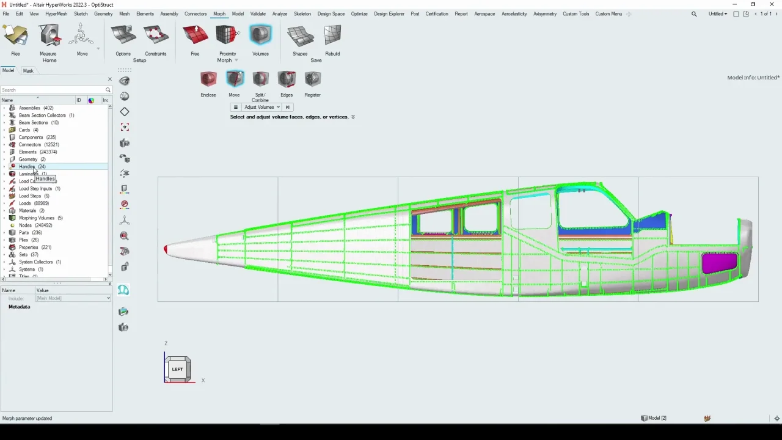Click the red fit-to-screen bracket icon
782x440 pixels.
click(125, 127)
